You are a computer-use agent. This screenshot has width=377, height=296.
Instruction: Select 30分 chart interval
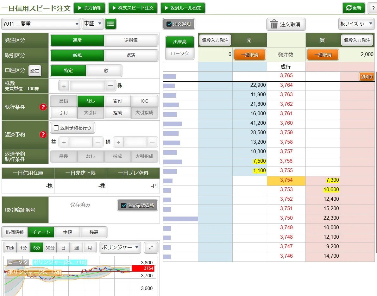(50, 248)
